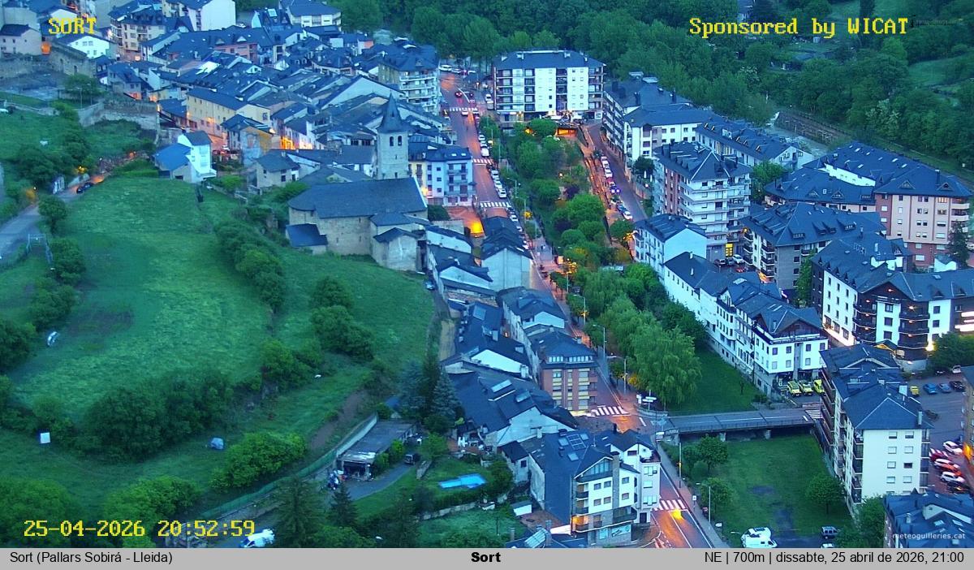
Task: Click the 'Sponsored by WICAT' overlay text
Action: (x=799, y=27)
